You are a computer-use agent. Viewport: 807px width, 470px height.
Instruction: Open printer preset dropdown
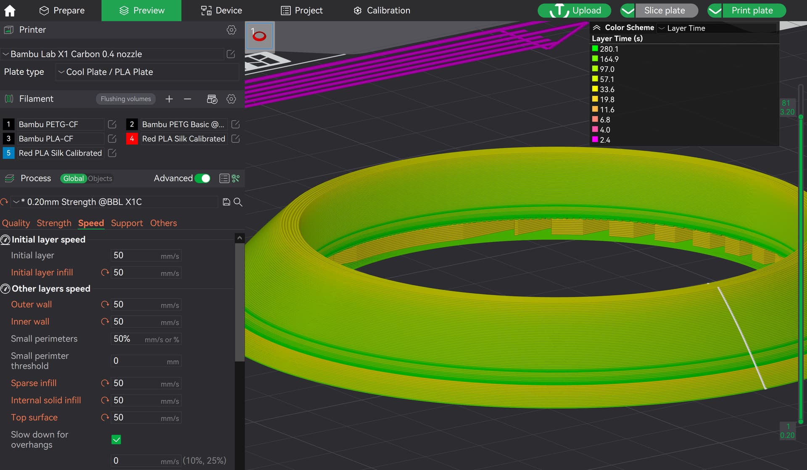(112, 54)
